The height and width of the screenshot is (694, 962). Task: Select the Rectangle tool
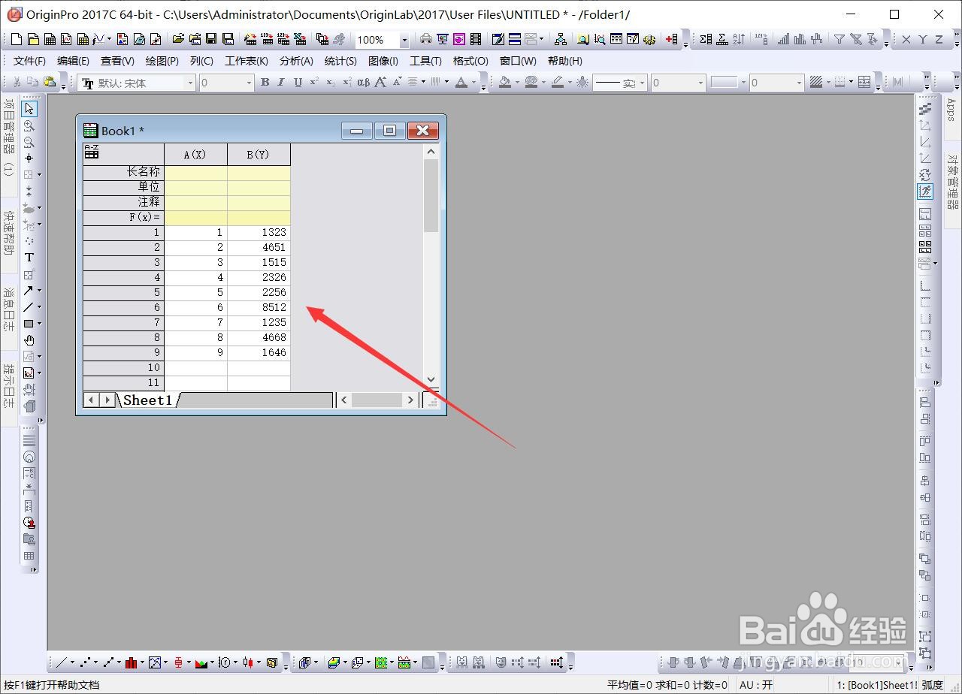coord(28,324)
